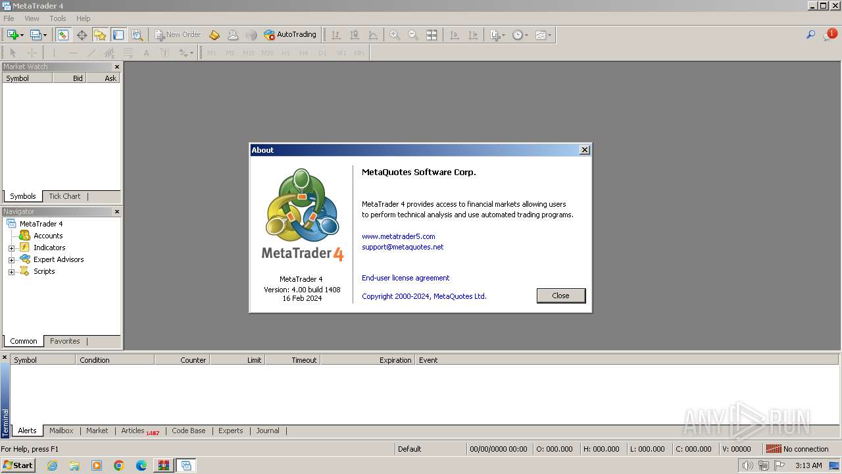Select the Text Label tool

point(164,53)
